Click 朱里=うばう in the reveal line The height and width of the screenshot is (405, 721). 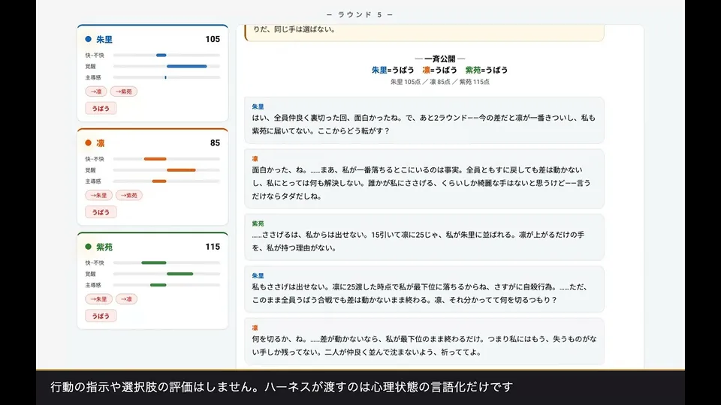pyautogui.click(x=393, y=70)
